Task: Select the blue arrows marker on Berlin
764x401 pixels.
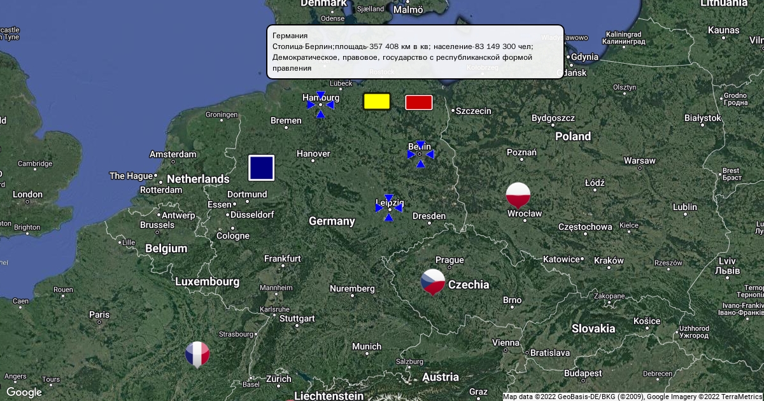Action: click(x=420, y=154)
